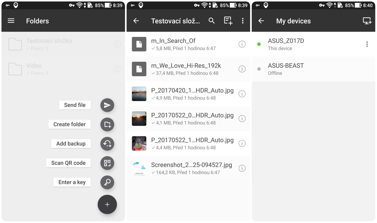Screen dimensions: 377x223
Task: Tap the Enter a key round icon
Action: pyautogui.click(x=107, y=182)
